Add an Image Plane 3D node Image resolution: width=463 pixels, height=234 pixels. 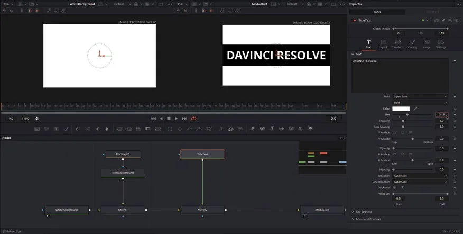(x=252, y=129)
